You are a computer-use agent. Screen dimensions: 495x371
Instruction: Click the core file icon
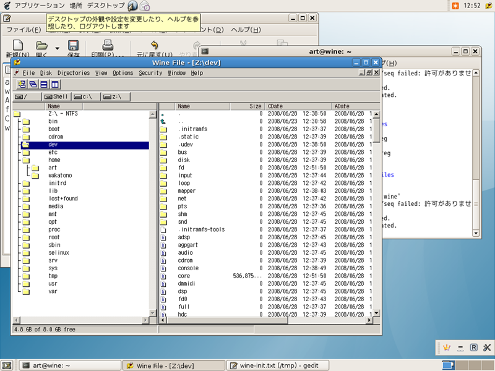coord(163,276)
